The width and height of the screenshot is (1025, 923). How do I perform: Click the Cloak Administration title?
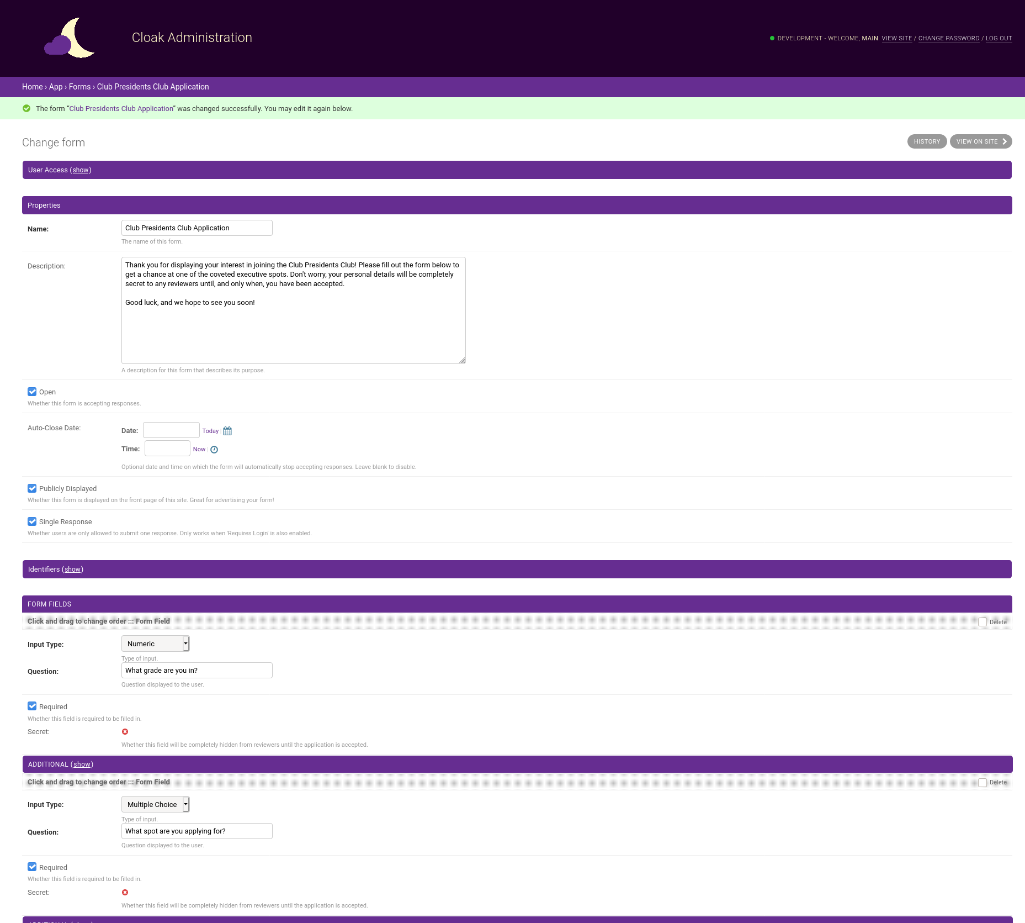[x=192, y=38]
